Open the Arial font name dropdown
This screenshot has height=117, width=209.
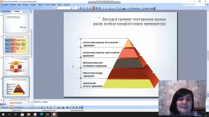71,8
